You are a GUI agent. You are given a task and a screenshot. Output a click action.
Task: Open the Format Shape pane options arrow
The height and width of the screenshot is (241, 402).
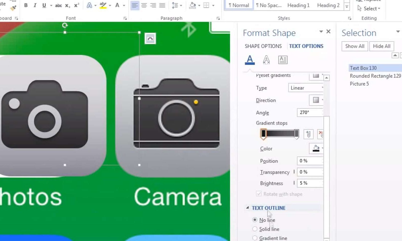coord(321,31)
